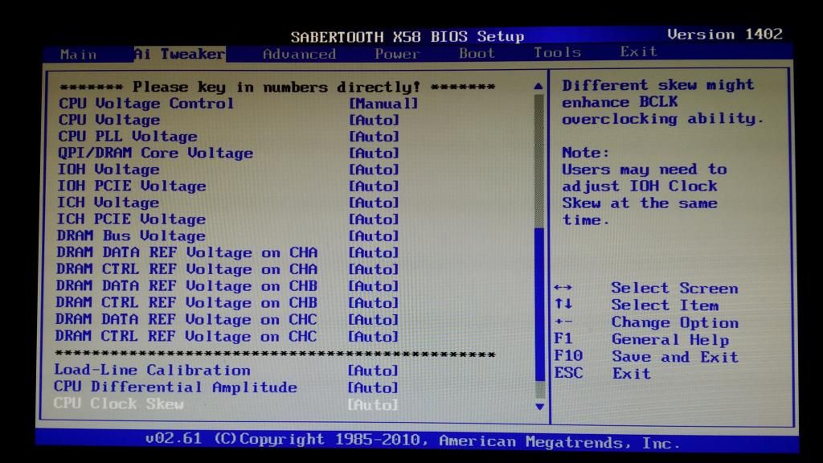
Task: Open CPU Voltage Auto value
Action: pos(375,121)
